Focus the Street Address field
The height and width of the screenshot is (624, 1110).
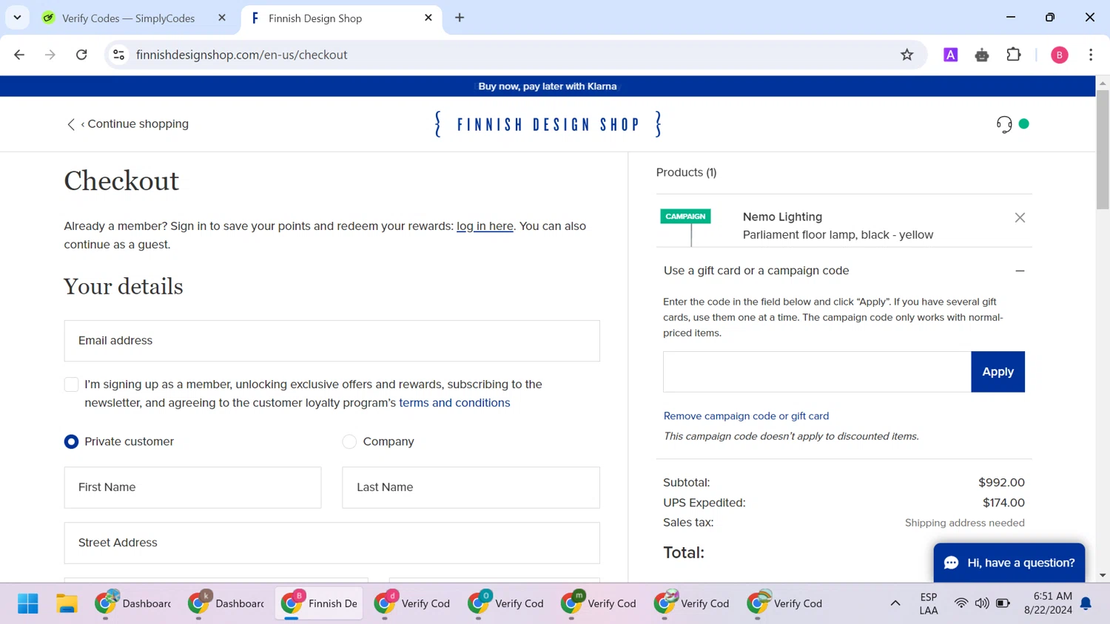pos(332,543)
